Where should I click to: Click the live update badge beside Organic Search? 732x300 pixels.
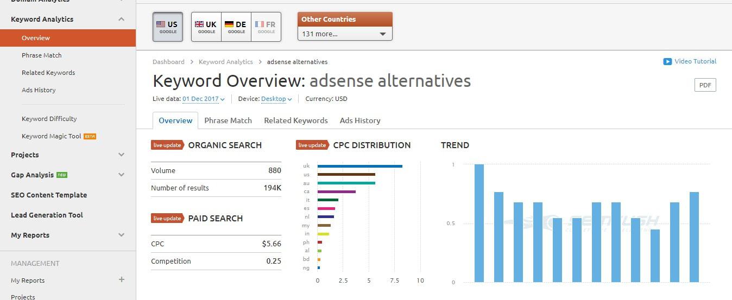[x=167, y=145]
